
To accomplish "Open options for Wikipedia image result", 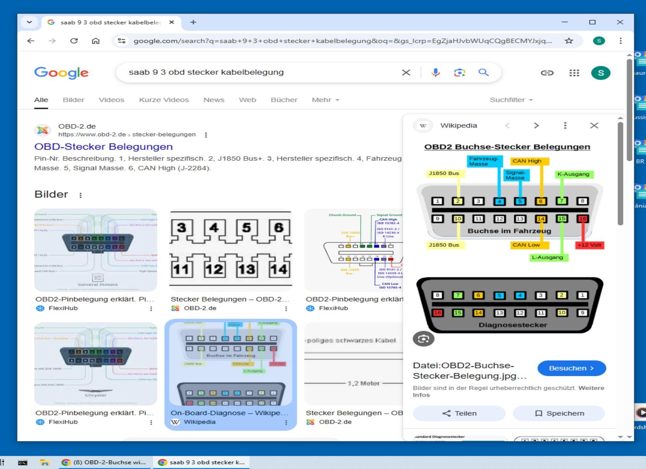I will click(x=286, y=423).
